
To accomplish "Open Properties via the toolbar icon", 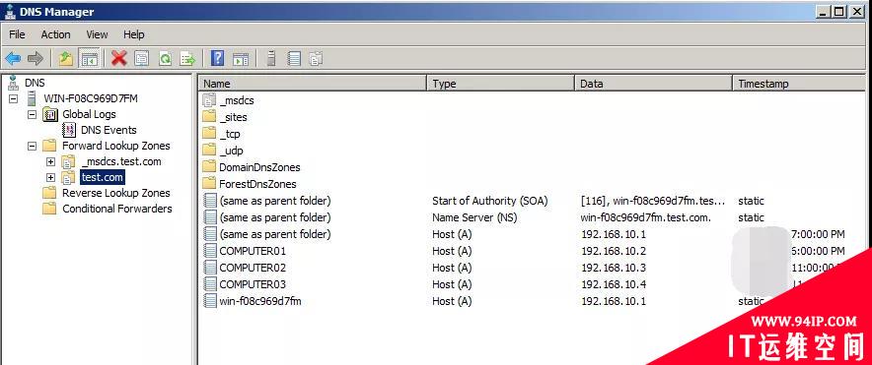I will [142, 58].
